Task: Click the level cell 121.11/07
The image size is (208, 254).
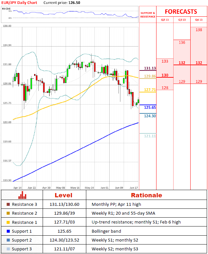Action: [64, 249]
